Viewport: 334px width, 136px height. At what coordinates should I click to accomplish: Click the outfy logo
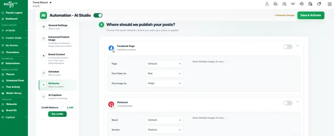[x=10, y=4]
